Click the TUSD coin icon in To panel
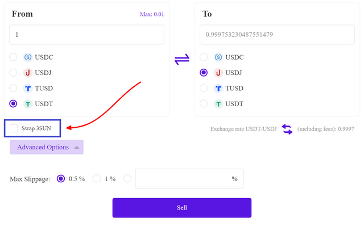The width and height of the screenshot is (364, 230). [x=218, y=89]
